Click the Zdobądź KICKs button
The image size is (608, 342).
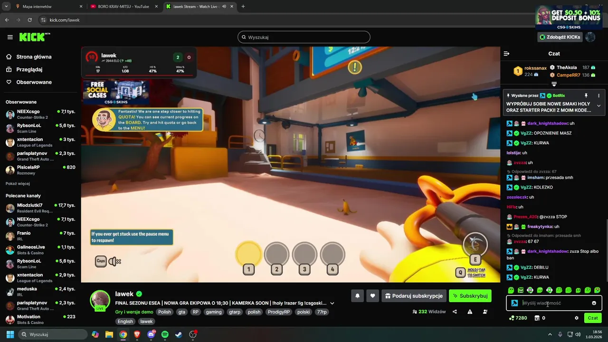click(x=560, y=37)
